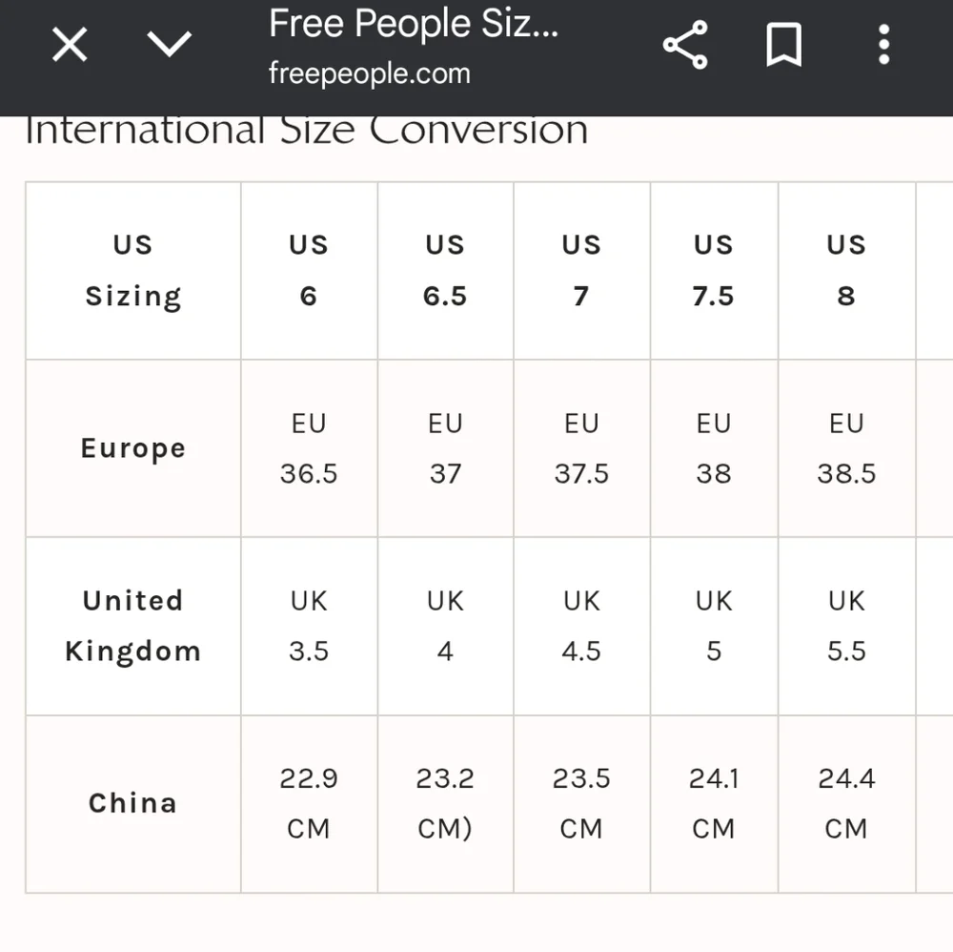
Task: Tap the Free People Siz... page title
Action: point(414,23)
